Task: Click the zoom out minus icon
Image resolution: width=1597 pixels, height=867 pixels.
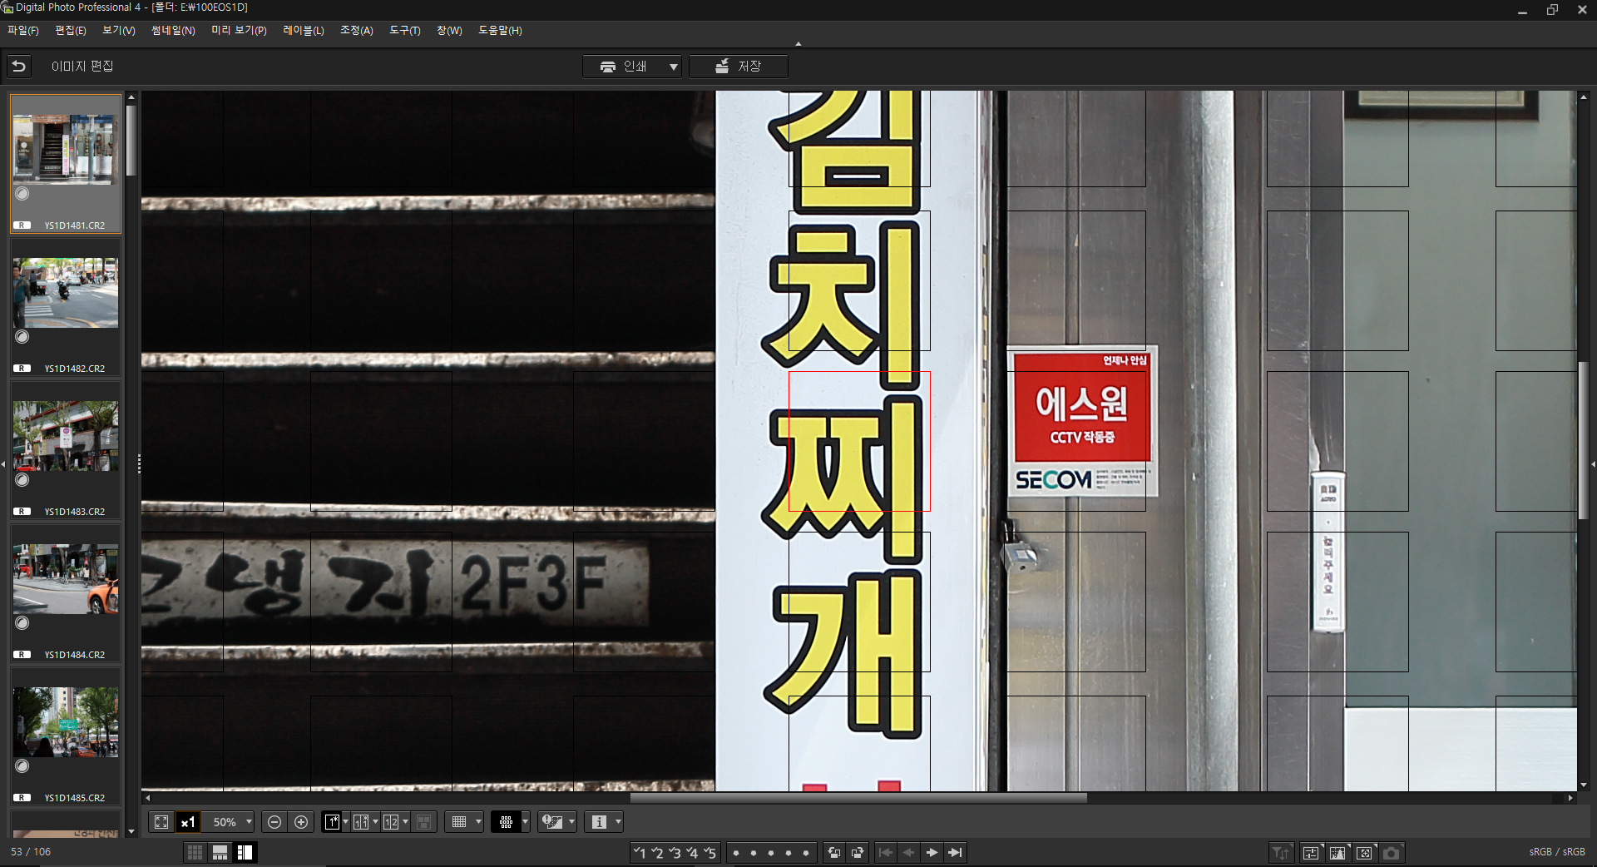Action: coord(274,822)
